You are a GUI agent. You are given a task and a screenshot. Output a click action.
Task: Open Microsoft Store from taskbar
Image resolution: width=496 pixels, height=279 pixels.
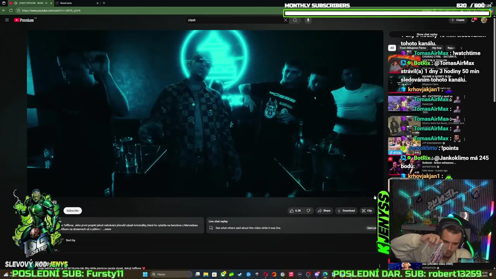click(x=214, y=274)
